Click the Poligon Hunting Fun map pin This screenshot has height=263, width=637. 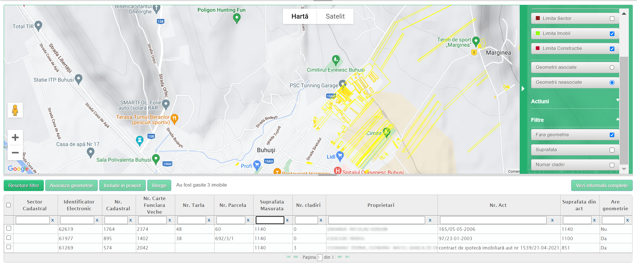237,18
